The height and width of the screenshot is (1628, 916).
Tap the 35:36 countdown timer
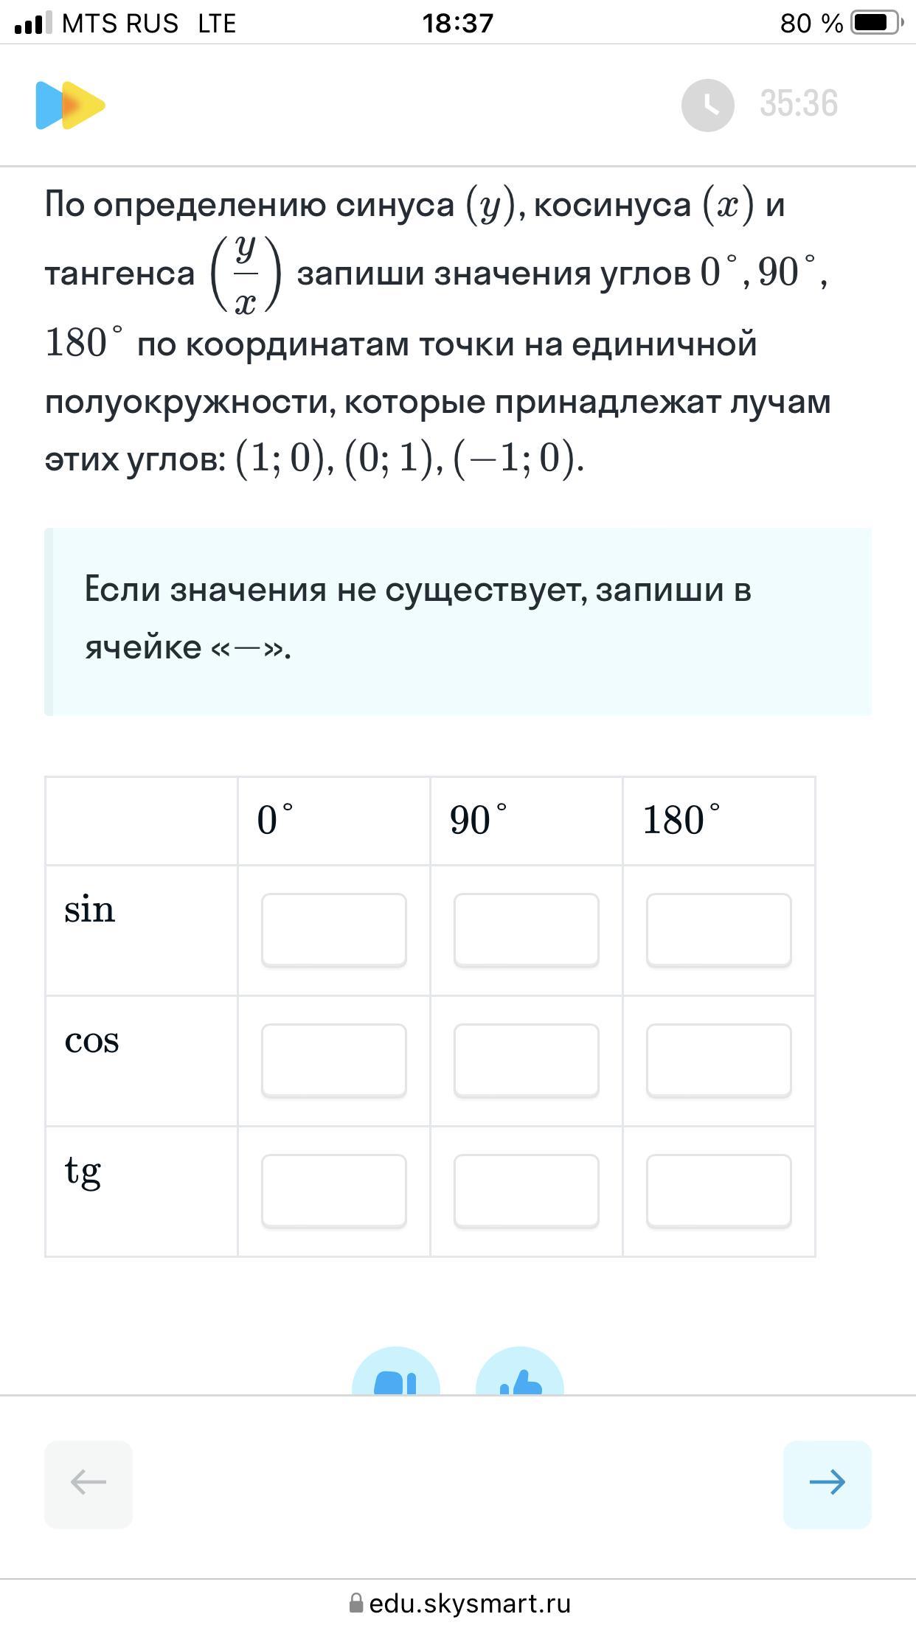pyautogui.click(x=799, y=104)
